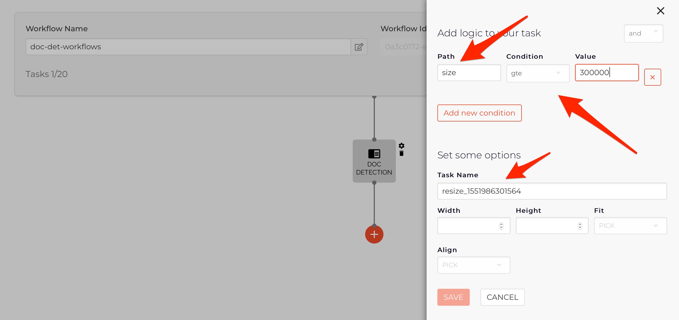Click the Task Name input field
Image resolution: width=679 pixels, height=320 pixels.
[x=552, y=191]
